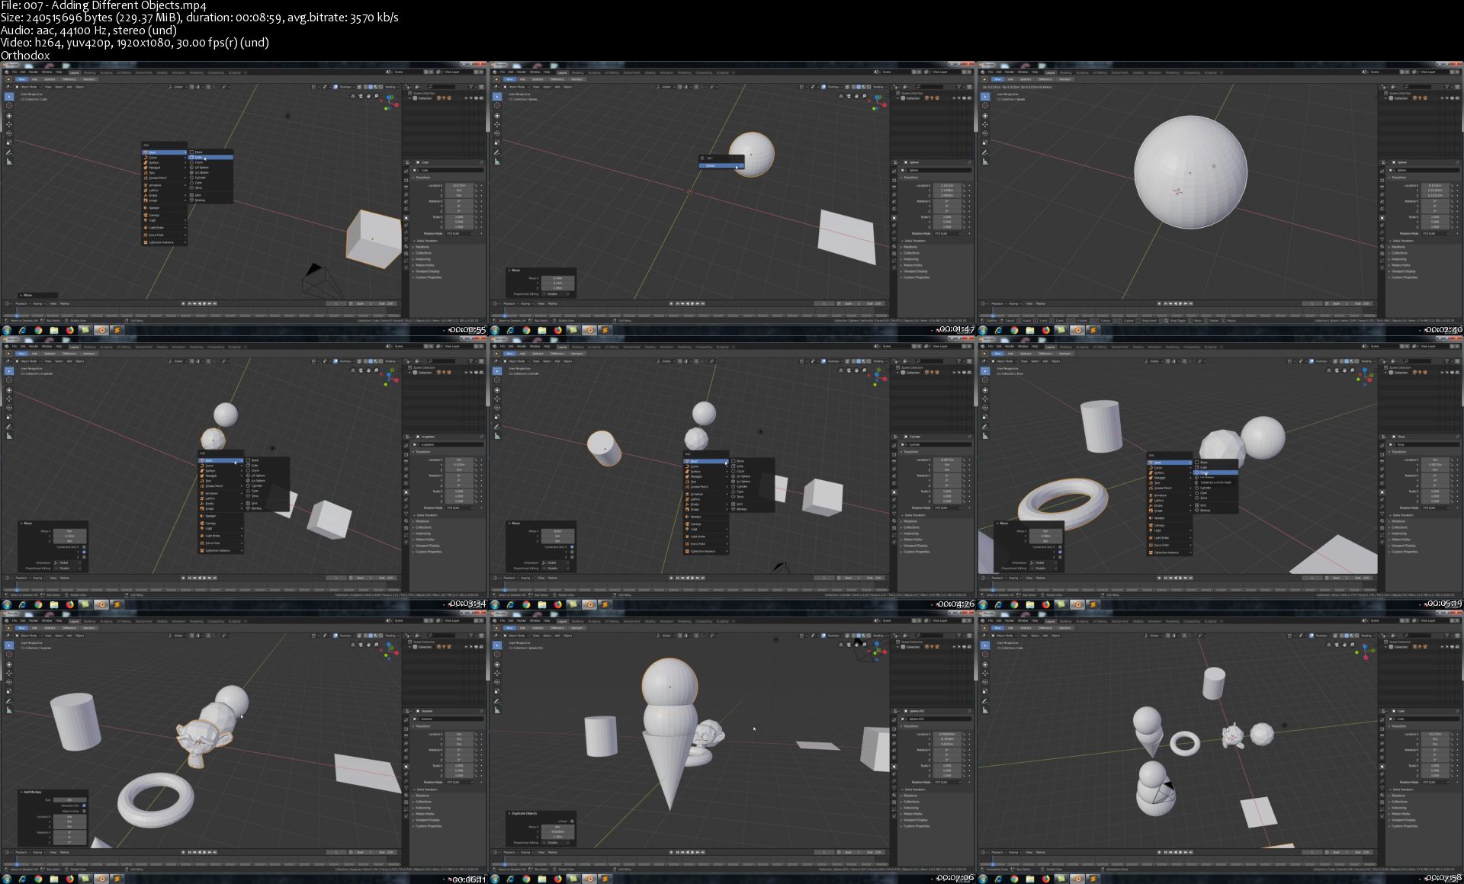This screenshot has height=884, width=1464.
Task: Collapse the Transform section in the 00:02:40 properties
Action: (1399, 178)
